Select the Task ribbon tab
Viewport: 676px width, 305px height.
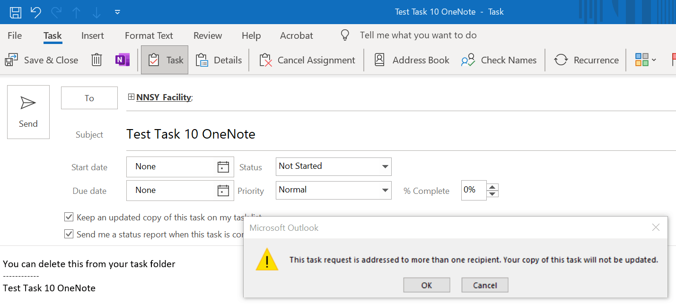point(53,35)
